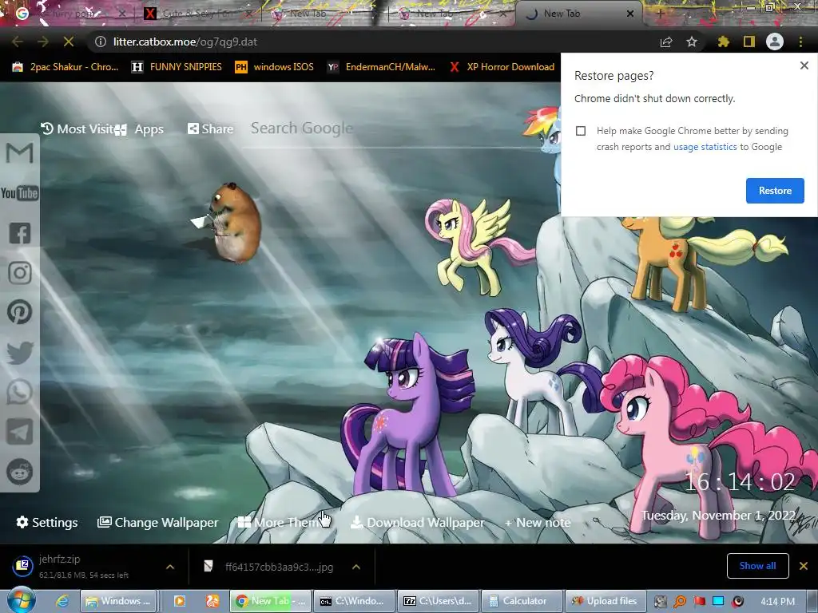Click the address bar URL
This screenshot has height=613, width=818.
[x=185, y=42]
